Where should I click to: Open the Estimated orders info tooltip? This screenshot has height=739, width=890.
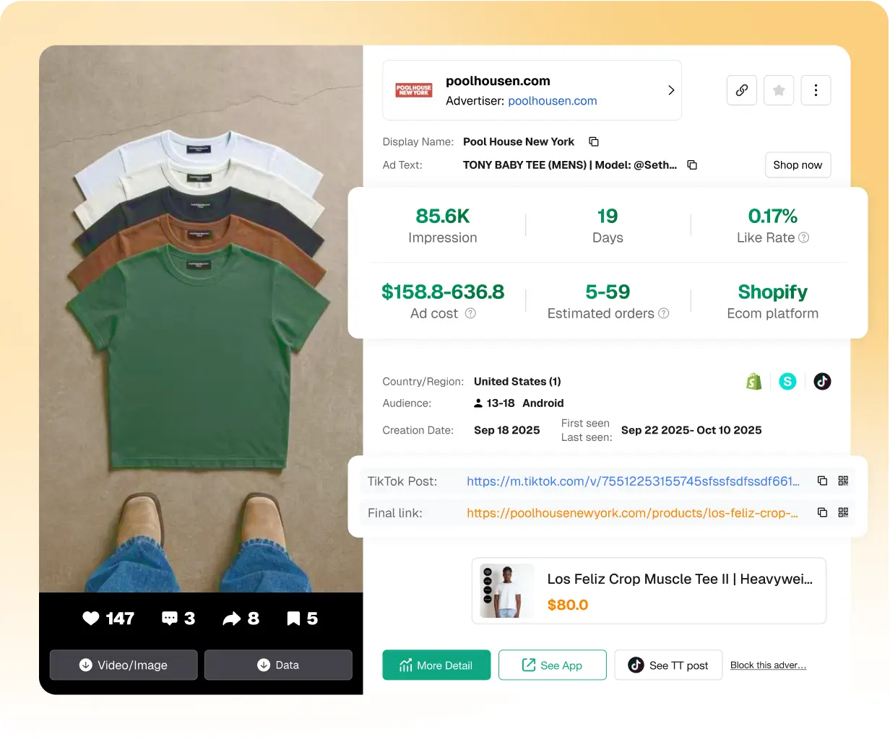click(x=663, y=313)
